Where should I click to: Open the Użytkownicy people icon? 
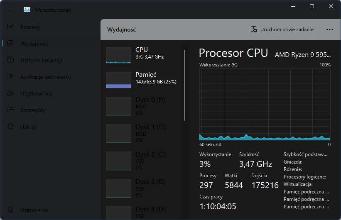pos(10,93)
